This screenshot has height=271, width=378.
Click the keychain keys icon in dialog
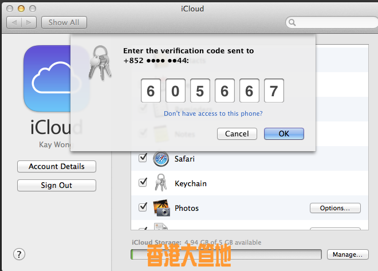(100, 62)
